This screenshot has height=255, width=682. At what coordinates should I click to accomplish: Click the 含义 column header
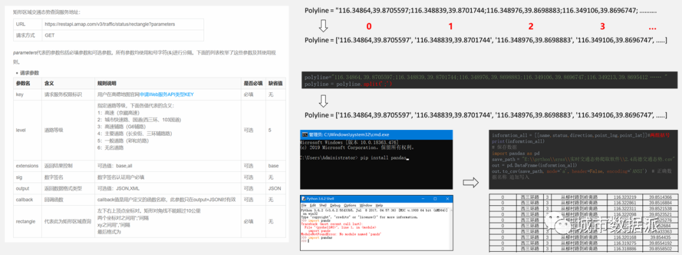click(x=68, y=83)
